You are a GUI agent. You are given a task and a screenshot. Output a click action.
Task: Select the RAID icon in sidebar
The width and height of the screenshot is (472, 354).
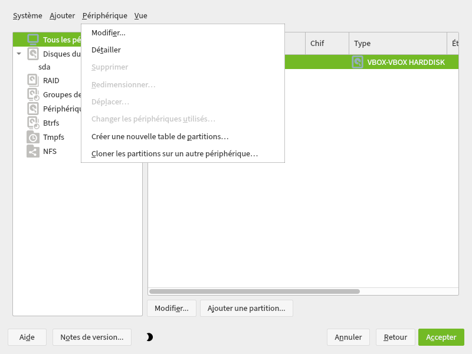33,80
